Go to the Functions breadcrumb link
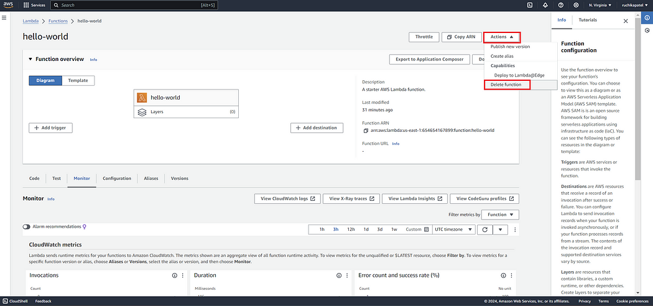Viewport: 653px width, 306px height. (58, 21)
